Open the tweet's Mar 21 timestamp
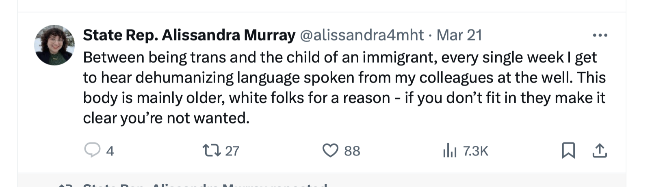The width and height of the screenshot is (650, 187). [459, 36]
